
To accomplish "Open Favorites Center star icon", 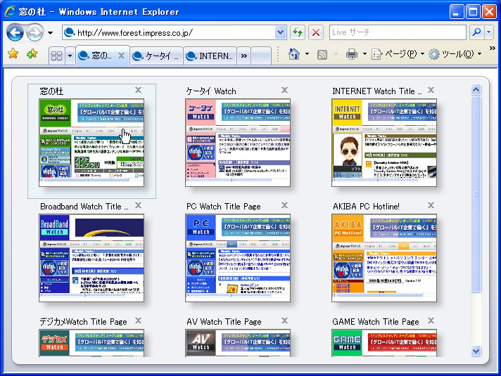I will 13,54.
